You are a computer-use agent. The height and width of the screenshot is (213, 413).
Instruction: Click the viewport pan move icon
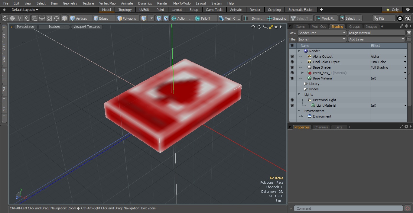click(253, 27)
